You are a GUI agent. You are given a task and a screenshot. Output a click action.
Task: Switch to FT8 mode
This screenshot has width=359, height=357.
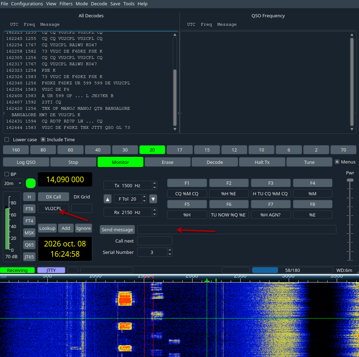click(29, 209)
